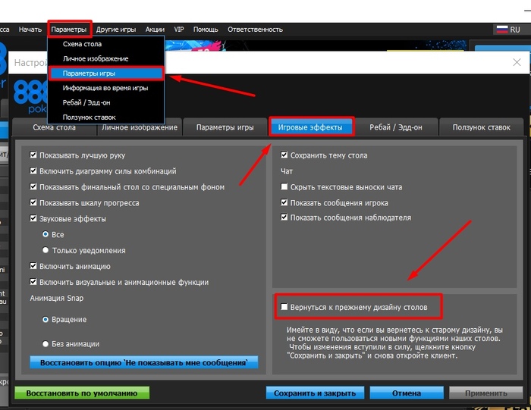Open the Другие игры menu
Image resolution: width=531 pixels, height=410 pixels.
pos(116,30)
